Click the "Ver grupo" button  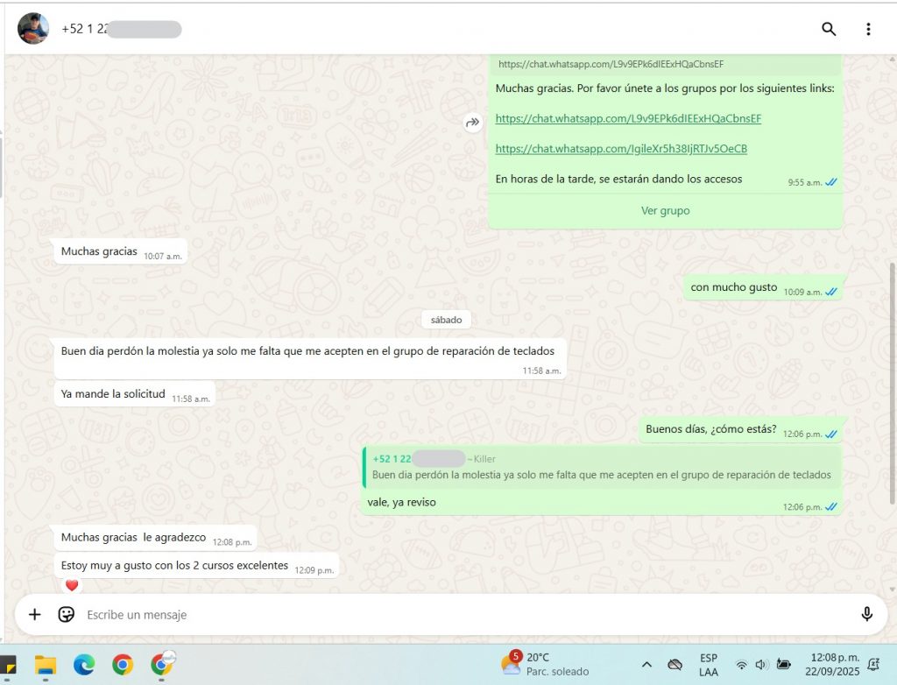coord(665,210)
